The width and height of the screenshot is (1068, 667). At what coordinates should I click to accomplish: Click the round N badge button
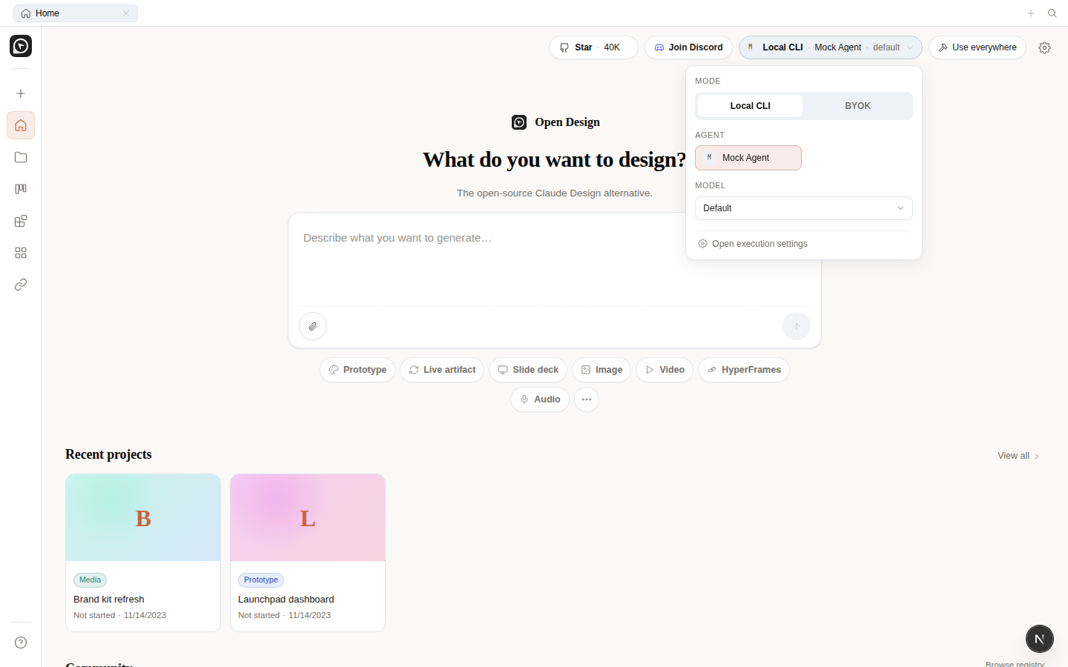1040,639
